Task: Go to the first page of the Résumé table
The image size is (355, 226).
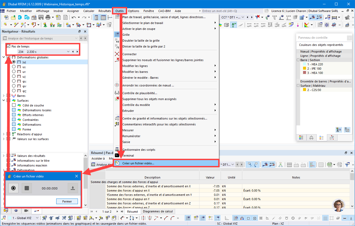Action: (x=92, y=212)
